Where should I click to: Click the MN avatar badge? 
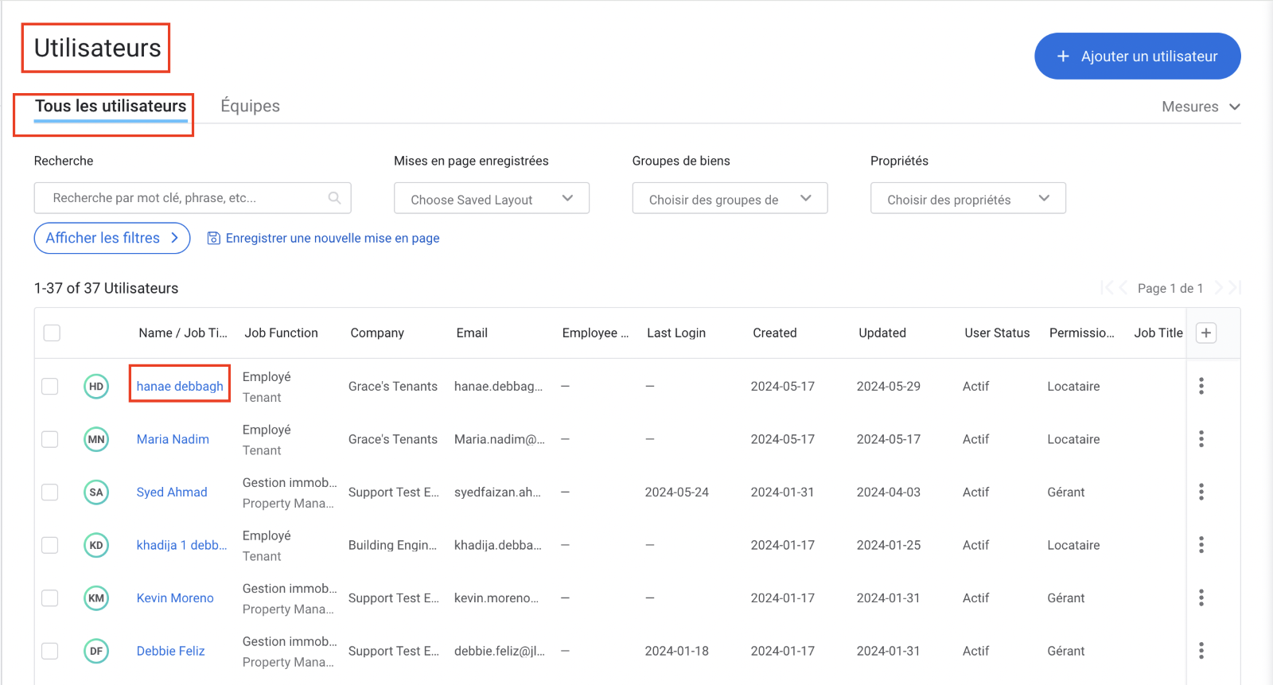pyautogui.click(x=96, y=439)
